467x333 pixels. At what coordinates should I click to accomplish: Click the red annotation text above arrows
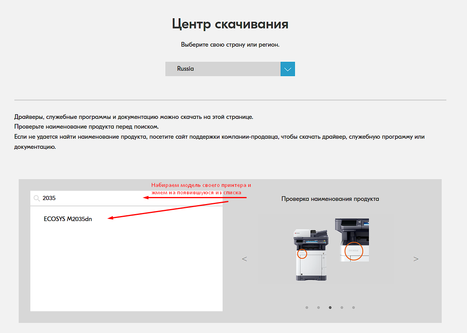point(201,188)
